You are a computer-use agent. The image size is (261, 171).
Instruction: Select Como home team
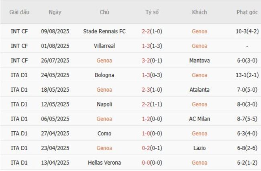click(x=104, y=133)
